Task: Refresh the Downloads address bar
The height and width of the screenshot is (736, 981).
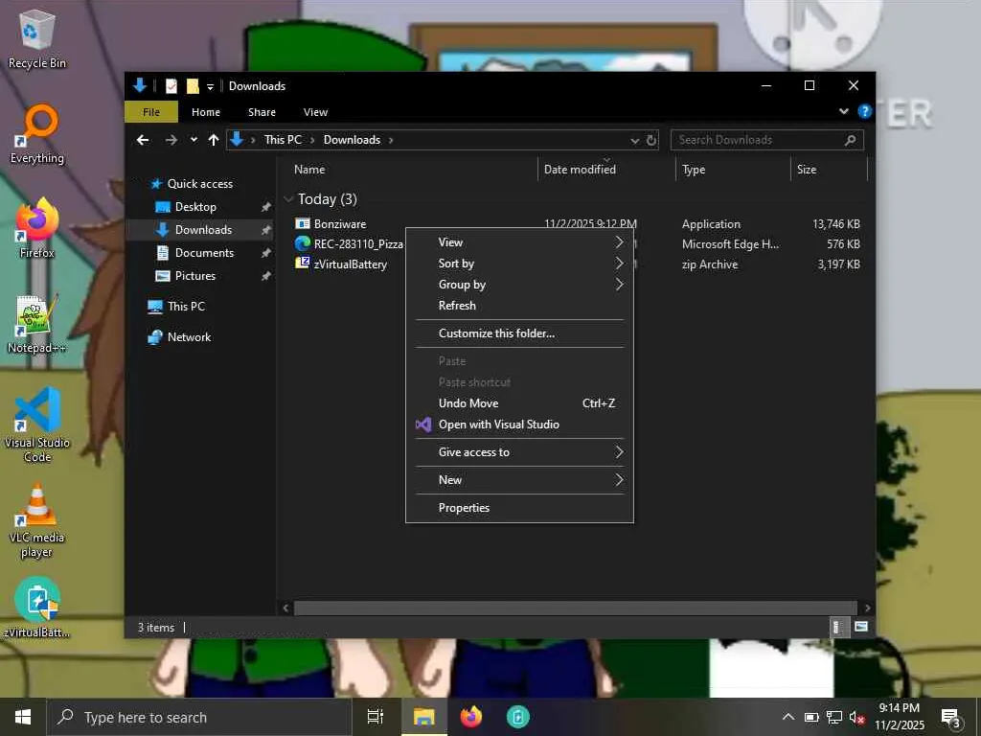Action: pyautogui.click(x=651, y=140)
